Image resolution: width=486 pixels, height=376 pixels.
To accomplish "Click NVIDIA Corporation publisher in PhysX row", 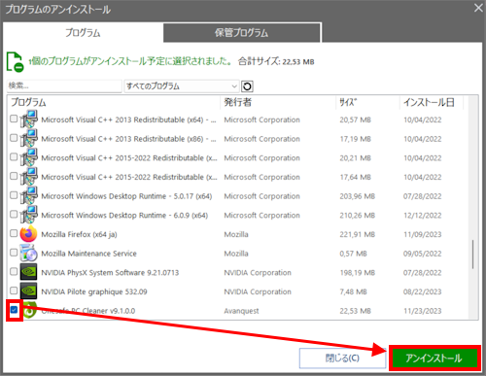I will [x=258, y=273].
